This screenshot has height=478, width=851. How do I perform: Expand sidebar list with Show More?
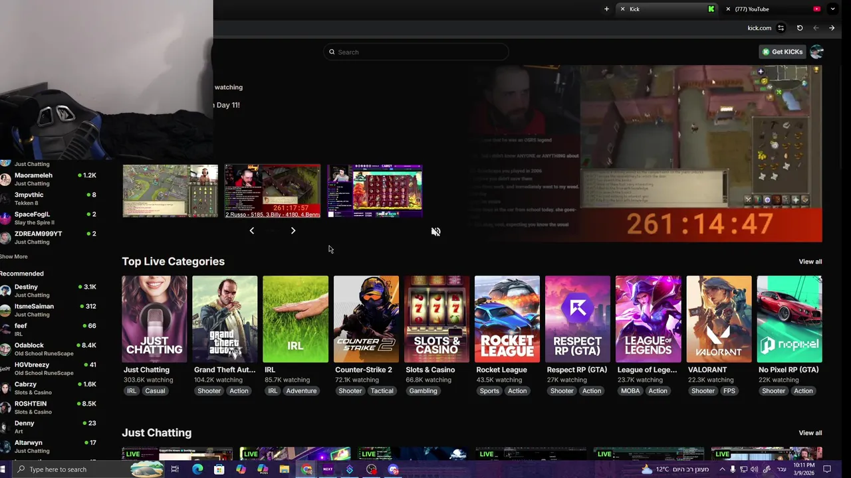[14, 257]
